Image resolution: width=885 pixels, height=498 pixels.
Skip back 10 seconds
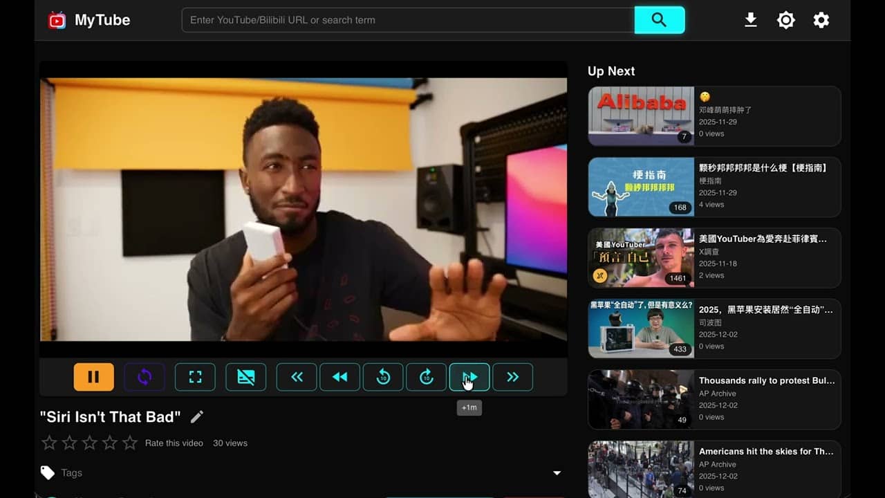(383, 377)
